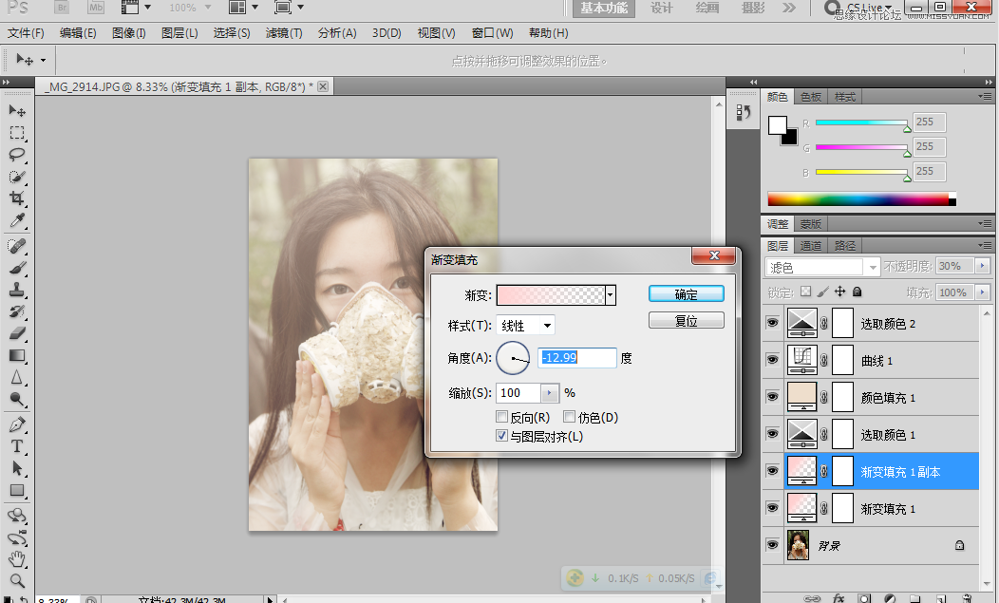
Task: Select the Gradient tool
Action: 17,356
